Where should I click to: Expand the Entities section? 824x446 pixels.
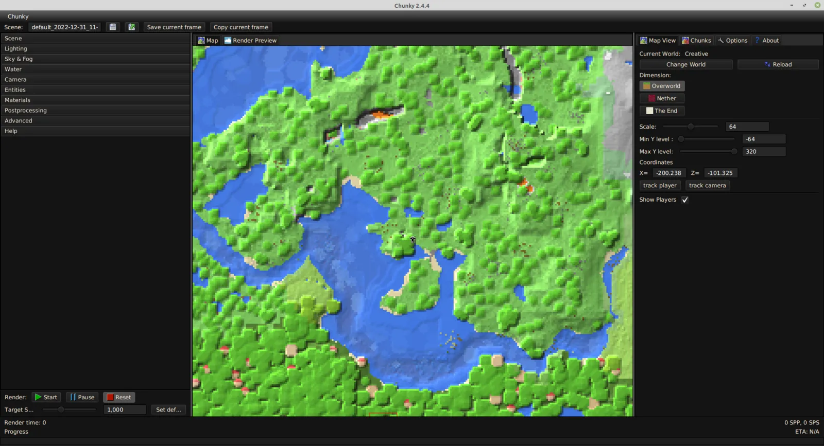(95, 90)
